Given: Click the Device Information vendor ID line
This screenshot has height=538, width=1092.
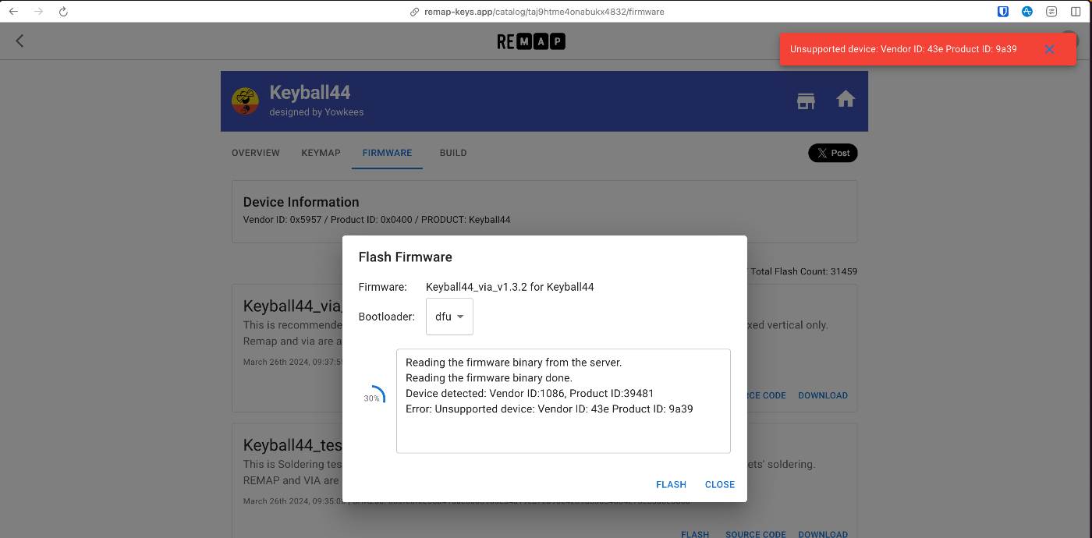Looking at the screenshot, I should [377, 220].
